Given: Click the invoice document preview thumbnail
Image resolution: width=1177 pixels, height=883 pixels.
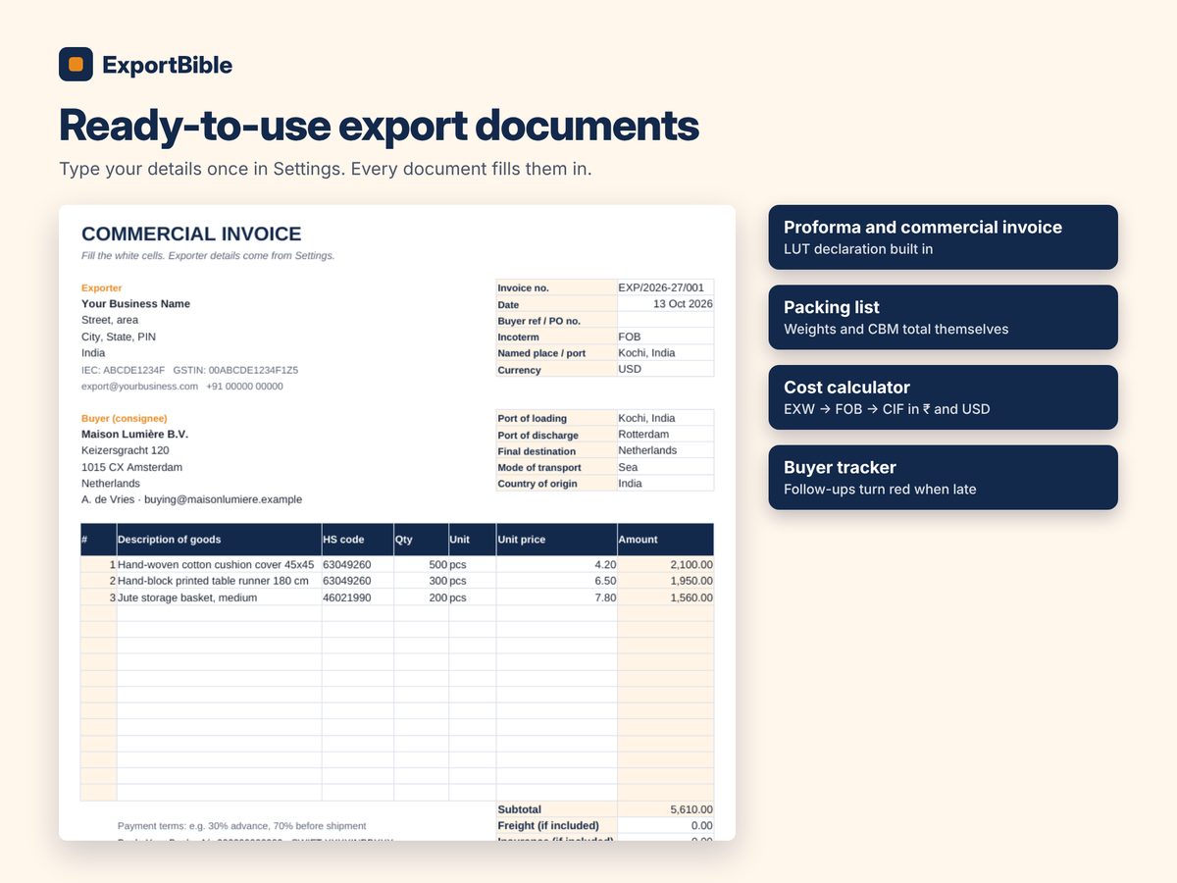Looking at the screenshot, I should pos(397,523).
